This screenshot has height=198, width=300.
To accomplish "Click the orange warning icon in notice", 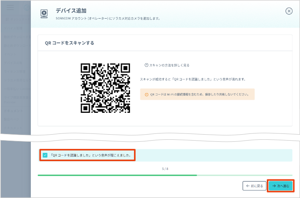I will tap(147, 94).
